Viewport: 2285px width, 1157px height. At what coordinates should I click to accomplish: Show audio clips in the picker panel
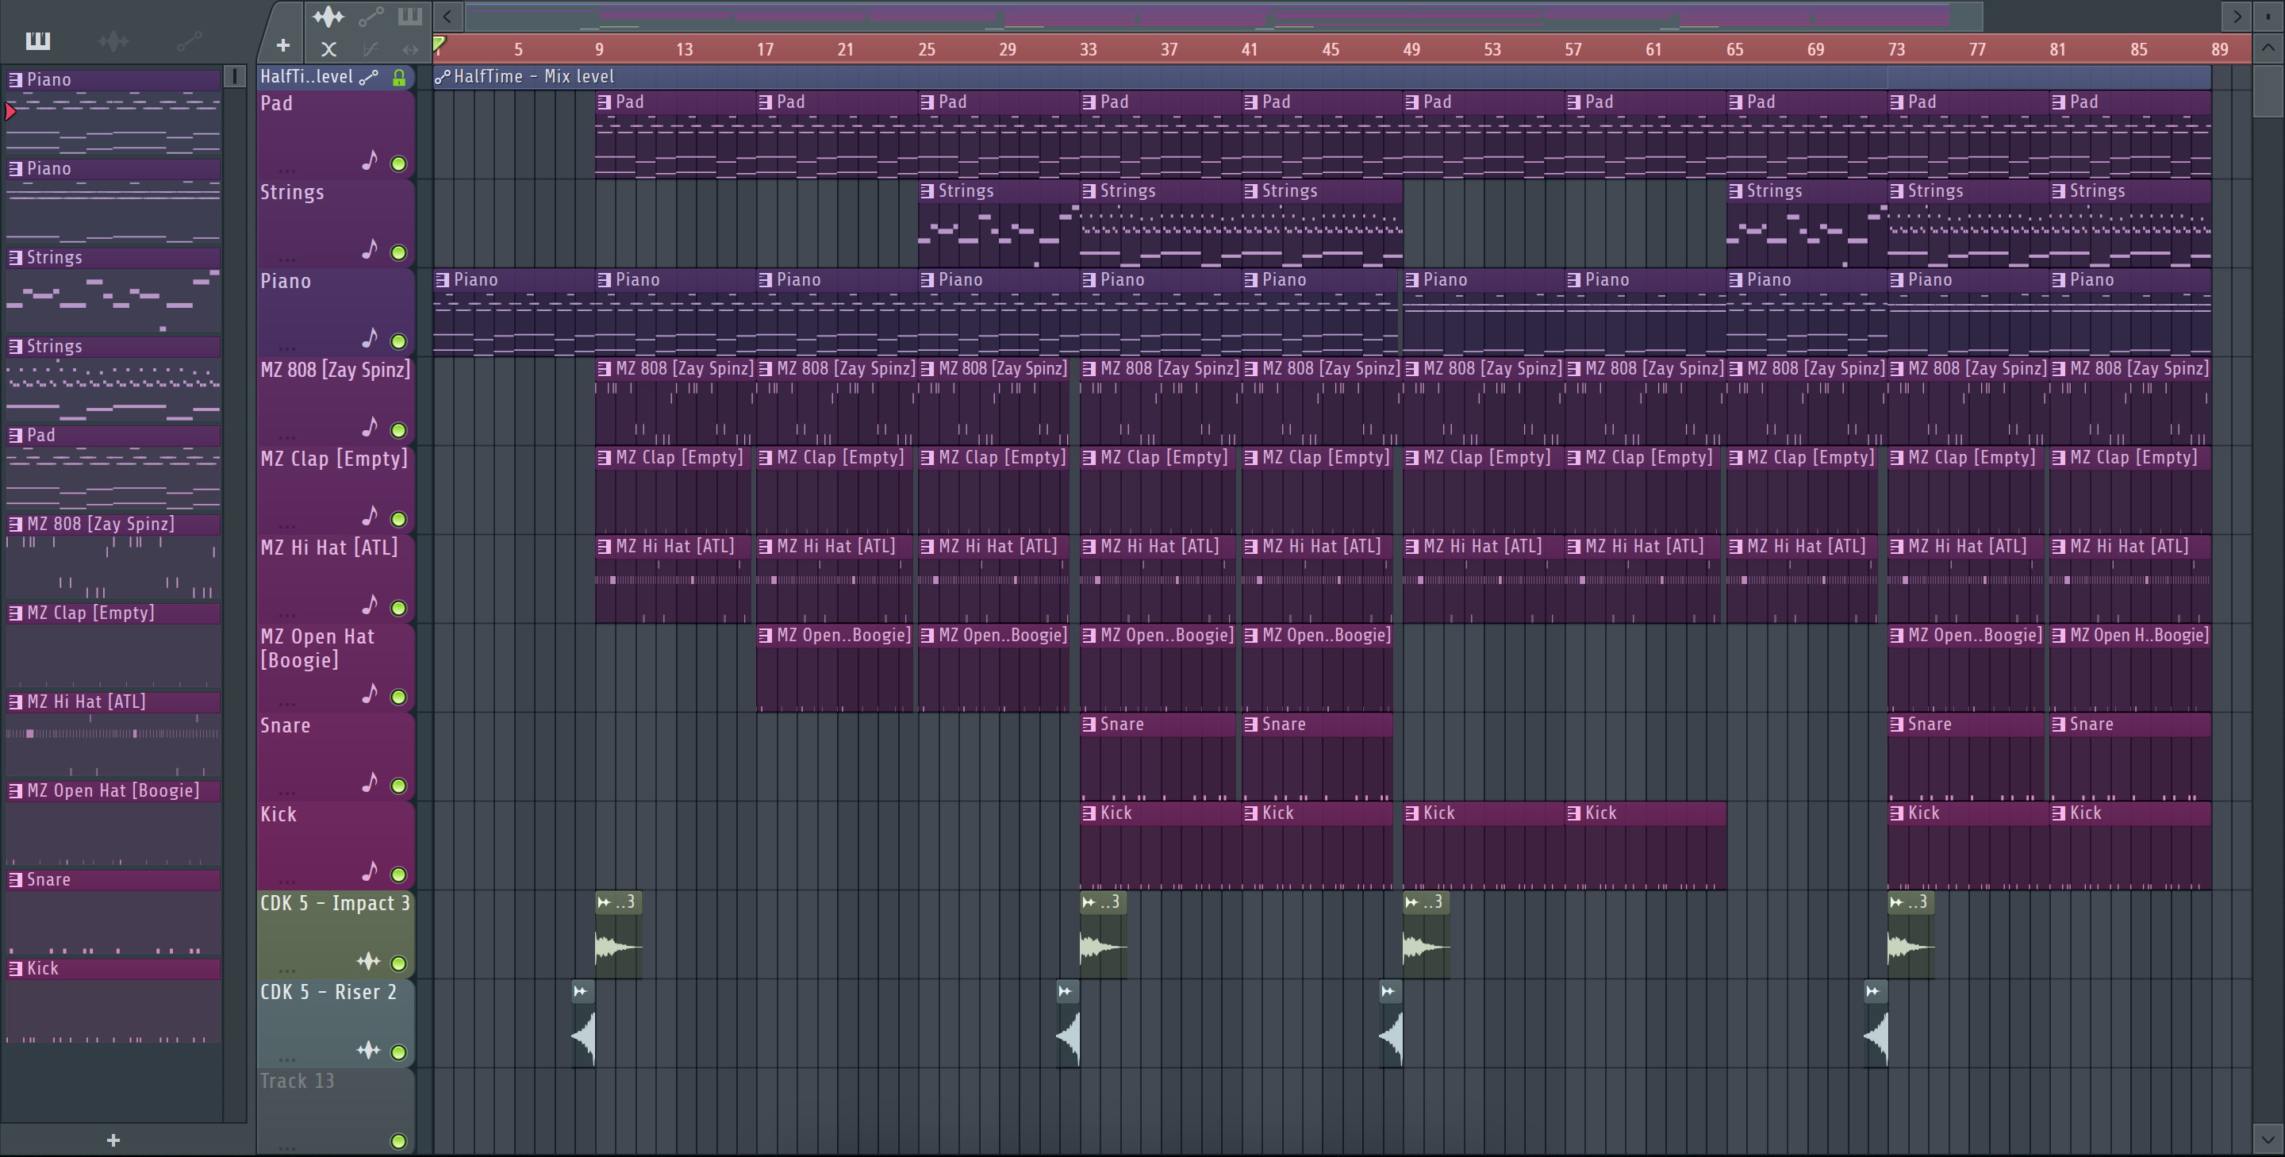coord(113,40)
